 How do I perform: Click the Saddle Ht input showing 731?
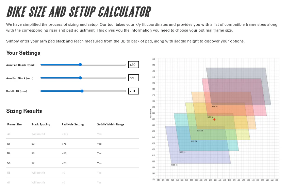(x=133, y=91)
